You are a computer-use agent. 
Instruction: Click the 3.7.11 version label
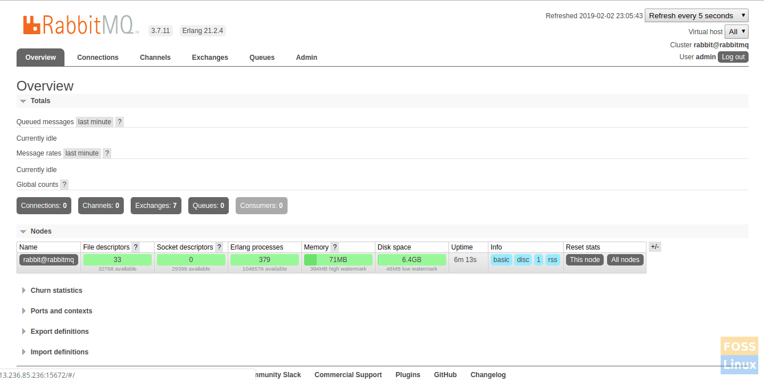[161, 31]
